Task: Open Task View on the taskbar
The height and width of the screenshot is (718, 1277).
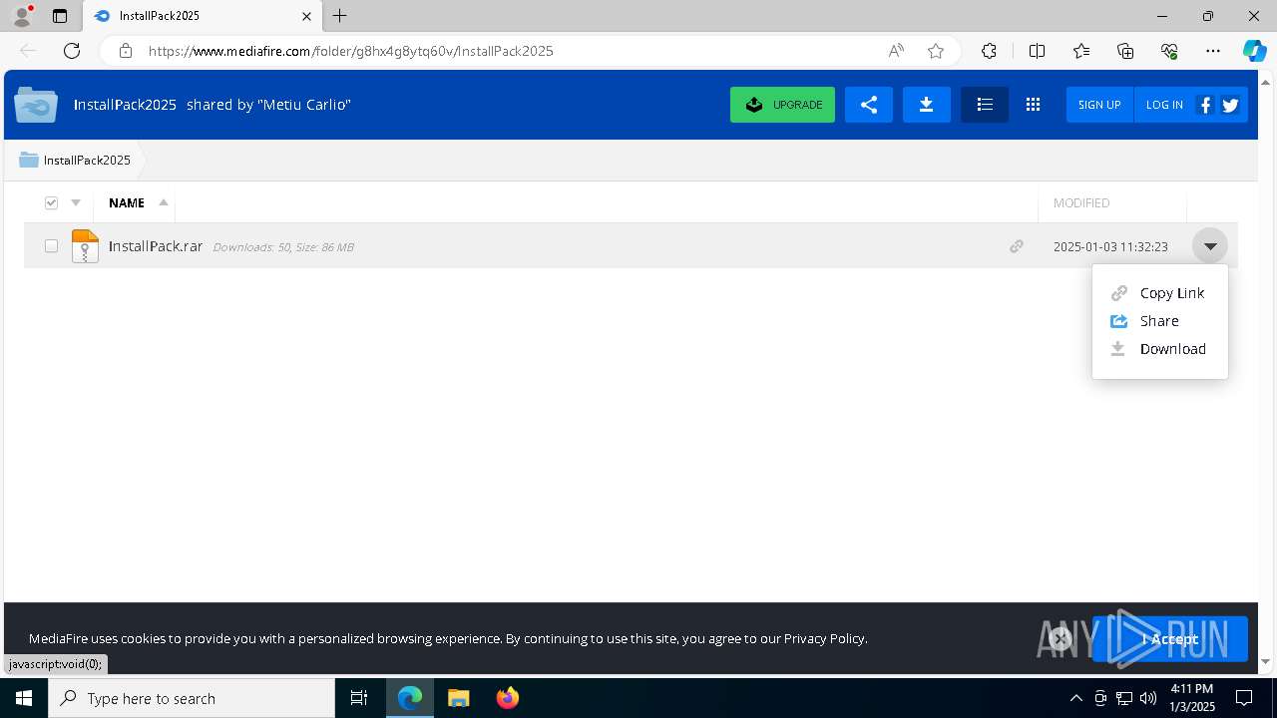Action: coord(359,698)
